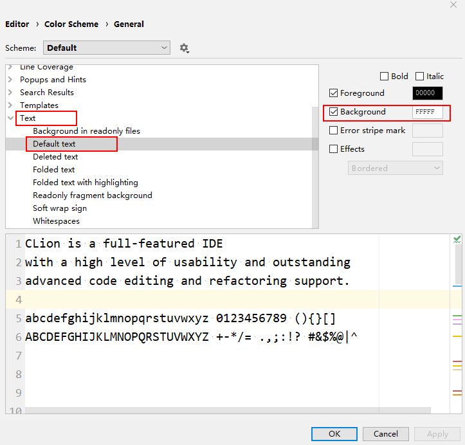Select Whitespaces in the list
The width and height of the screenshot is (465, 445).
[x=57, y=221]
